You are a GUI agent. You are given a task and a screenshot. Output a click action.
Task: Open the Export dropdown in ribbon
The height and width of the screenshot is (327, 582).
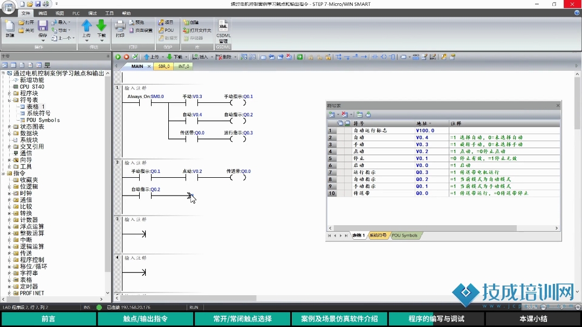click(x=69, y=30)
